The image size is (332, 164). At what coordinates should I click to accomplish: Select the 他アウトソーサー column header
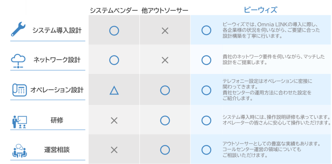[x=165, y=10]
